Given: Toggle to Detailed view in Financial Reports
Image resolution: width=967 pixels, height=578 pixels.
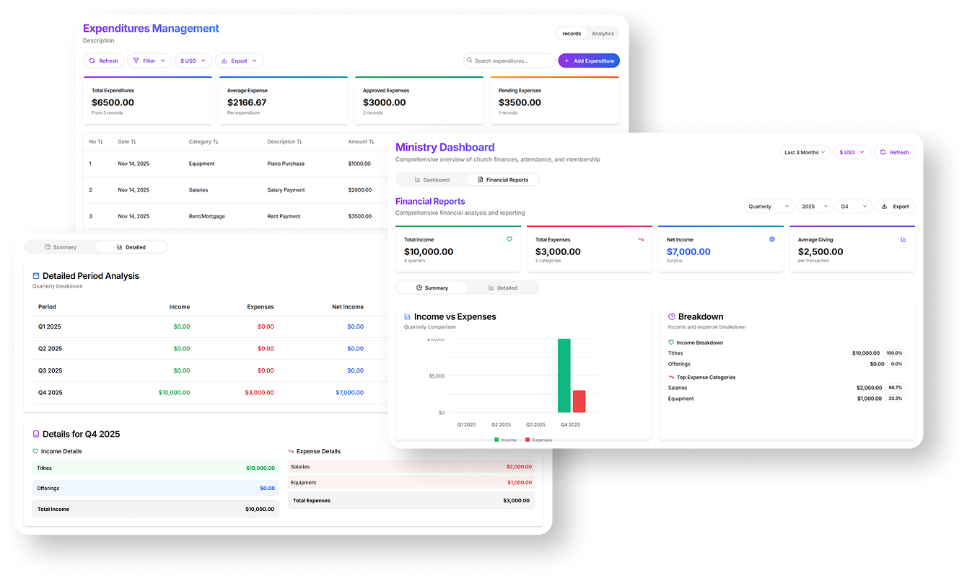Looking at the screenshot, I should [503, 288].
